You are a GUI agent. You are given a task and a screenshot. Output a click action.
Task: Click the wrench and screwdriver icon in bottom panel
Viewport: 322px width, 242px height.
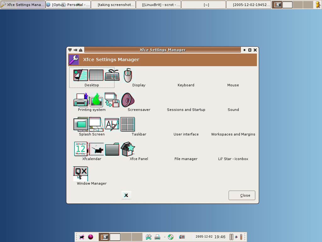click(149, 237)
